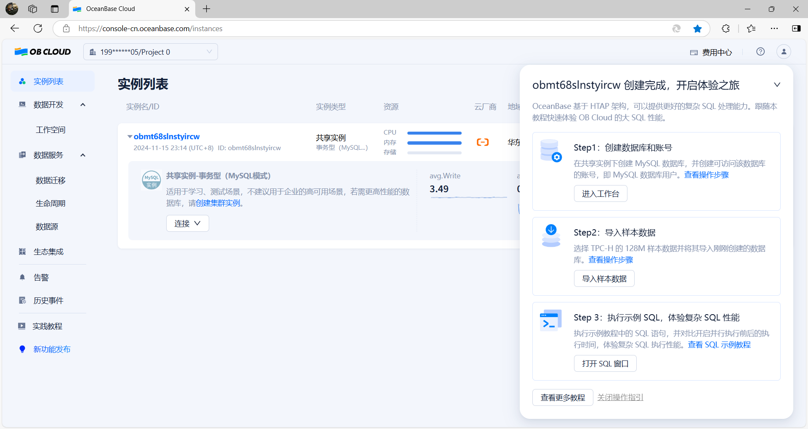Collapse the onboarding guide panel chevron

click(777, 85)
